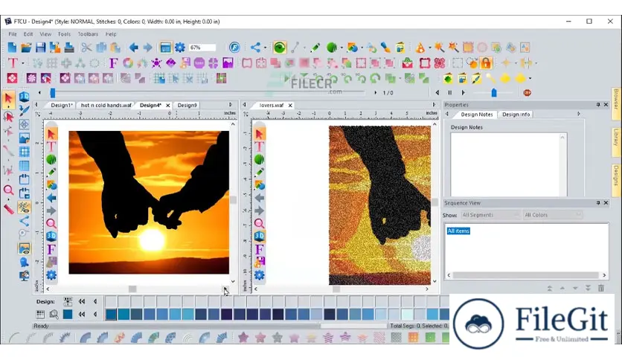The width and height of the screenshot is (622, 360).
Task: Toggle the orange padlock lock icon
Action: point(486,62)
